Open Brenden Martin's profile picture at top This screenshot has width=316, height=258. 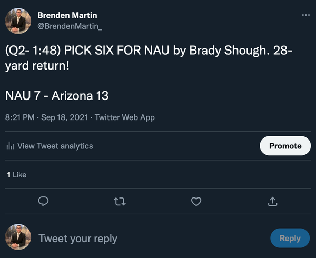click(18, 21)
